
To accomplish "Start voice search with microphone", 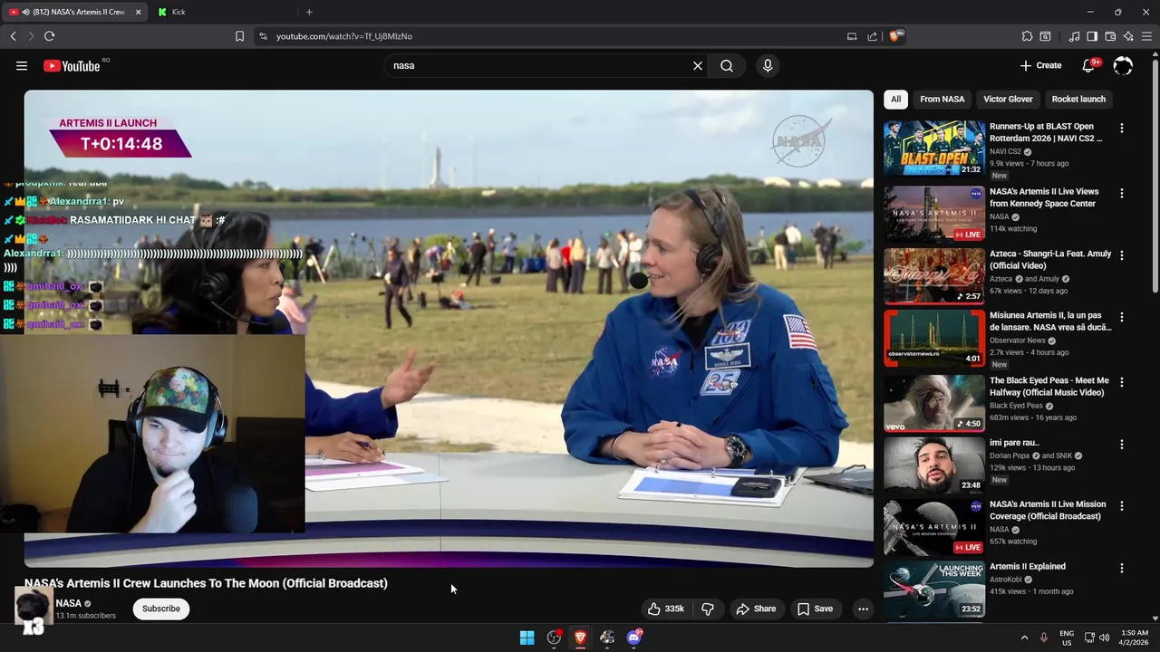I will click(x=768, y=65).
